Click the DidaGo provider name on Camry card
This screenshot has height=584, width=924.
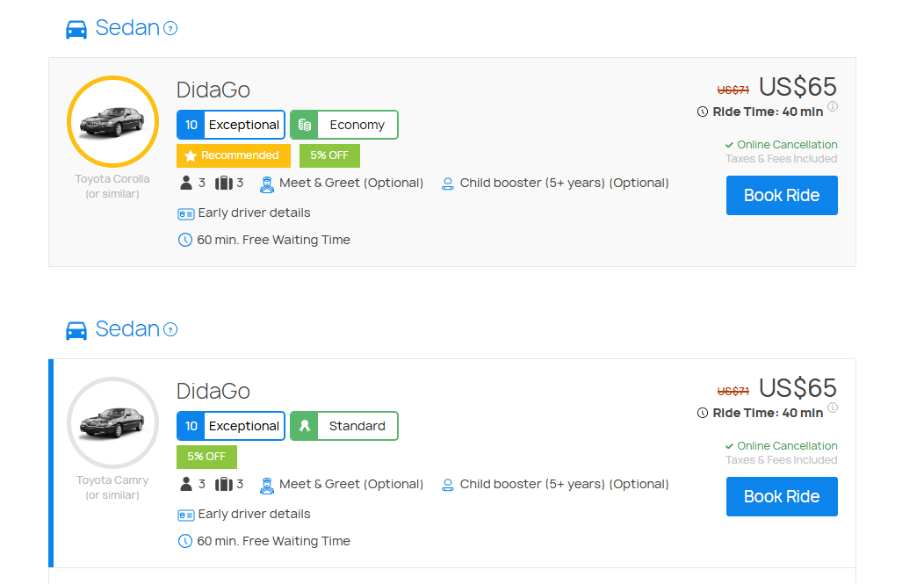pyautogui.click(x=213, y=391)
